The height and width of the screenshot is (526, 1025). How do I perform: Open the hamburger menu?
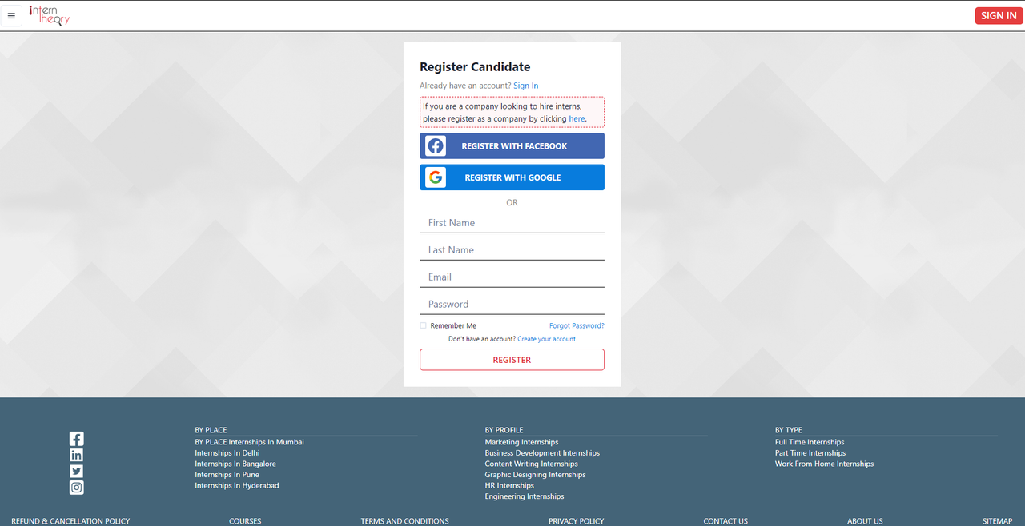11,16
